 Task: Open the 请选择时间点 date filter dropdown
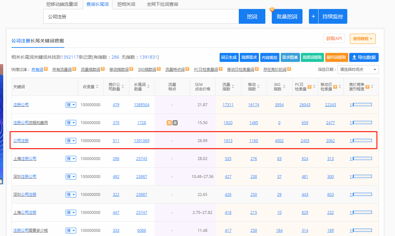coord(358,69)
